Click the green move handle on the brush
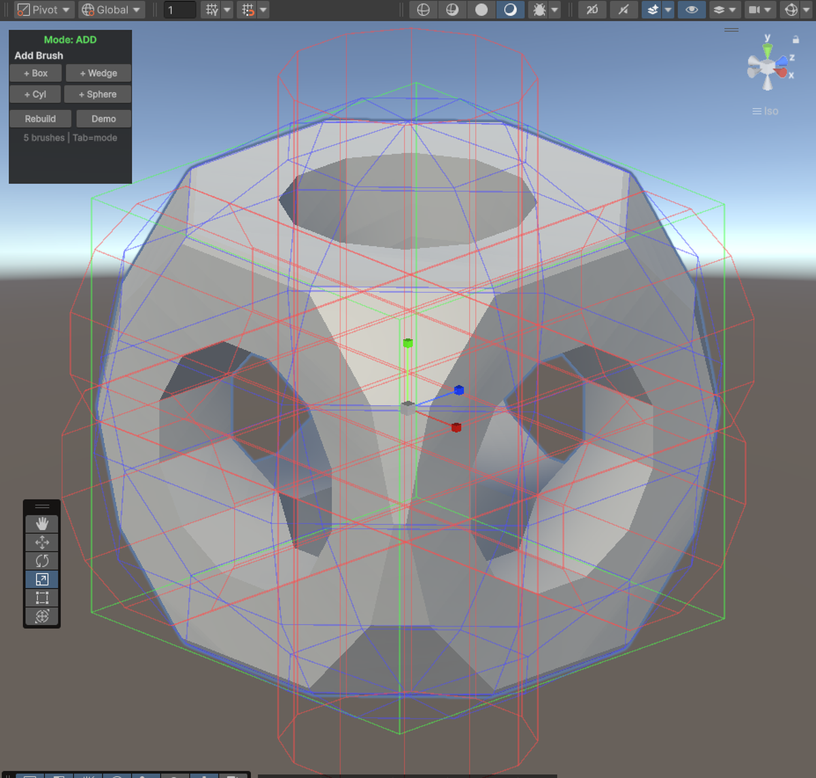This screenshot has width=816, height=778. (x=408, y=343)
